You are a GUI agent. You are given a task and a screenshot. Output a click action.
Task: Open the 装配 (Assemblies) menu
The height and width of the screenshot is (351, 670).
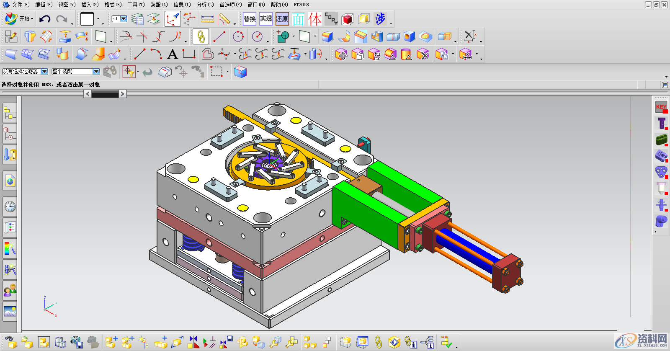coord(159,5)
